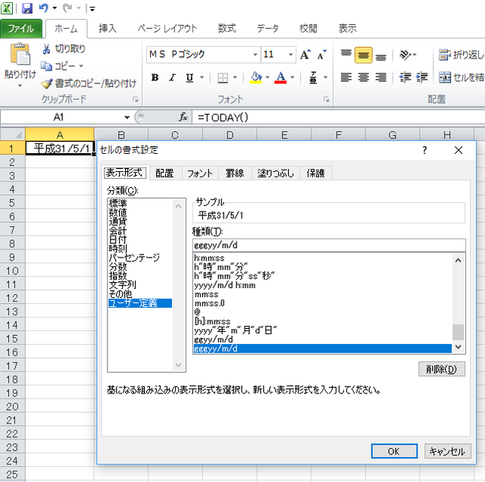Click the 種類 format code input field
This screenshot has height=482, width=485.
point(329,246)
